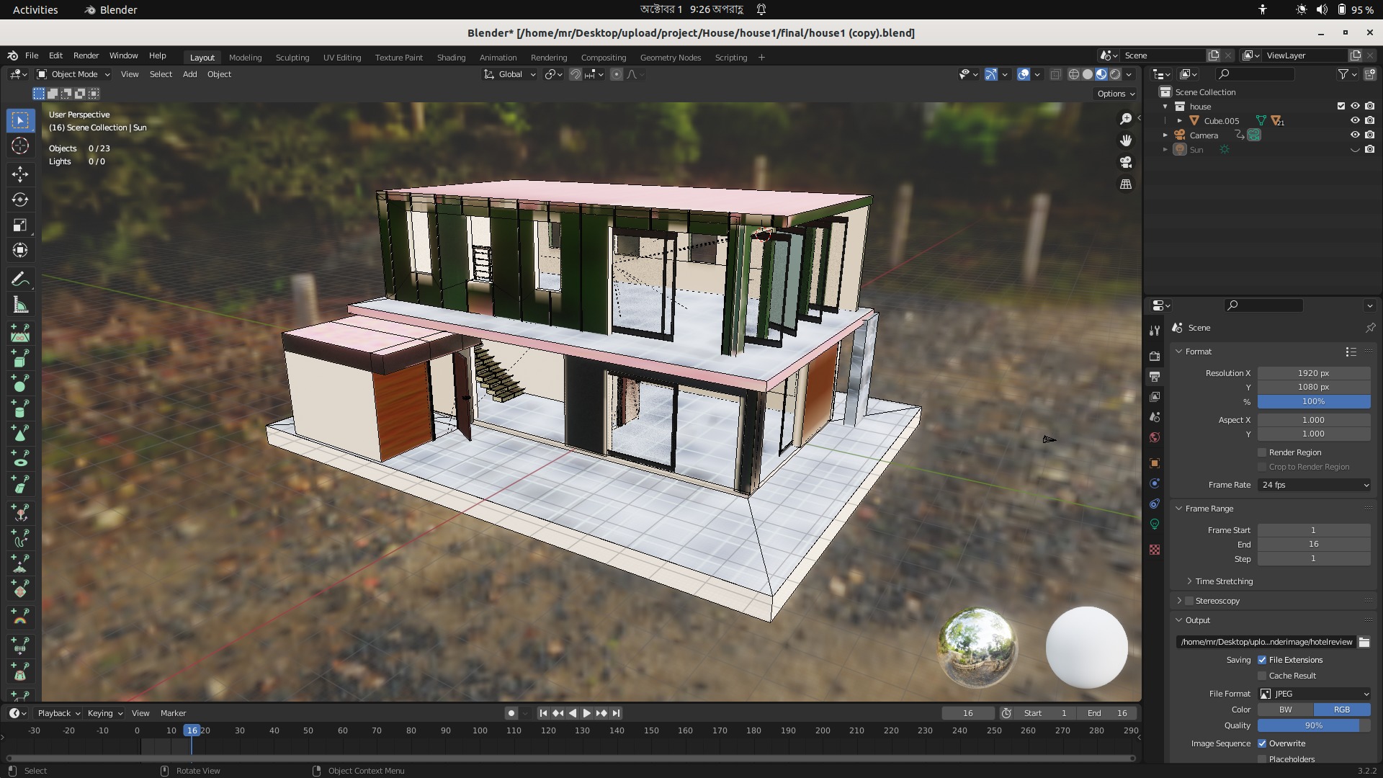Open the Tool properties tab

pos(1155,330)
